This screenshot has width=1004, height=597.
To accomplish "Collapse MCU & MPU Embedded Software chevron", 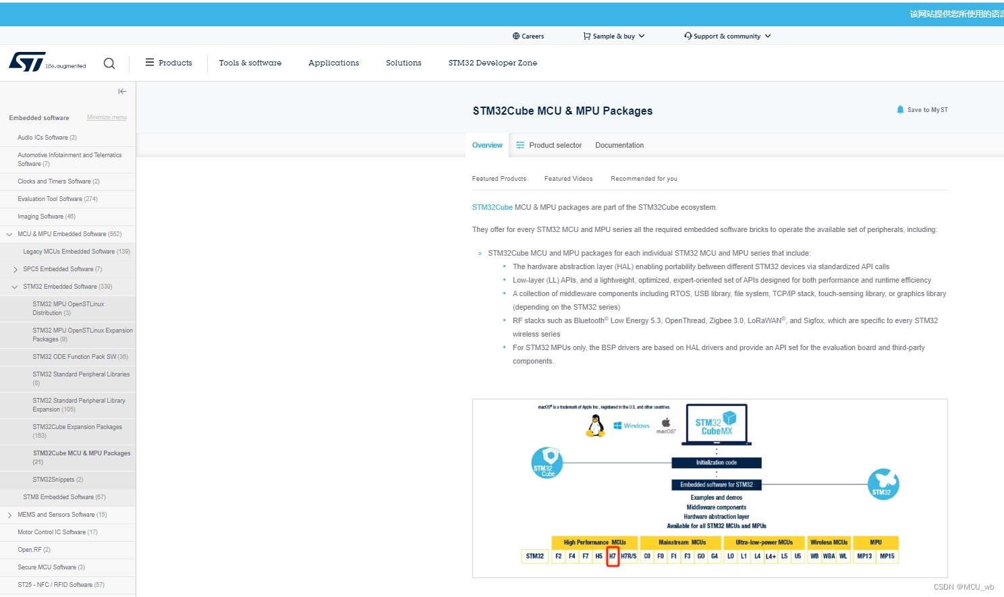I will click(9, 234).
